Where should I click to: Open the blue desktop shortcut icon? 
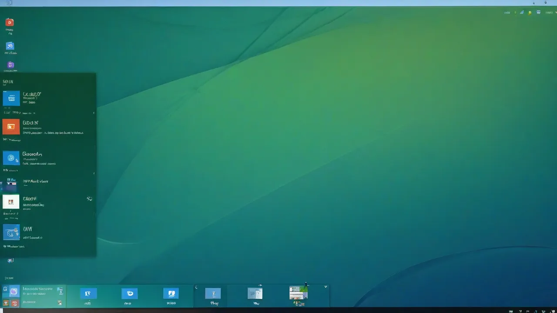click(10, 46)
